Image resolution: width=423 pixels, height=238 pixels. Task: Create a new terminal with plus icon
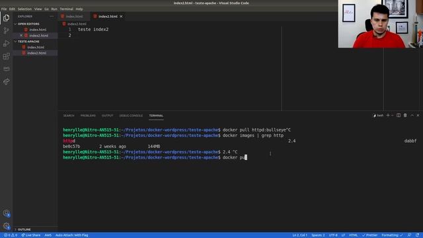pos(388,116)
